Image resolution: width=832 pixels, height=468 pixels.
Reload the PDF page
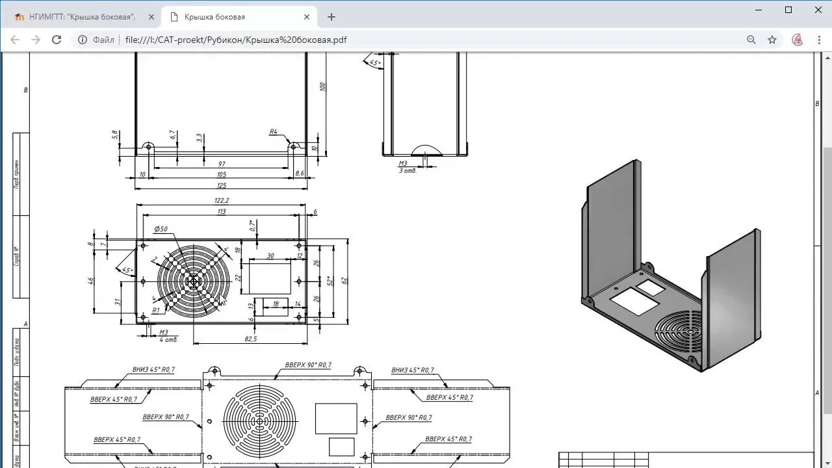[57, 40]
